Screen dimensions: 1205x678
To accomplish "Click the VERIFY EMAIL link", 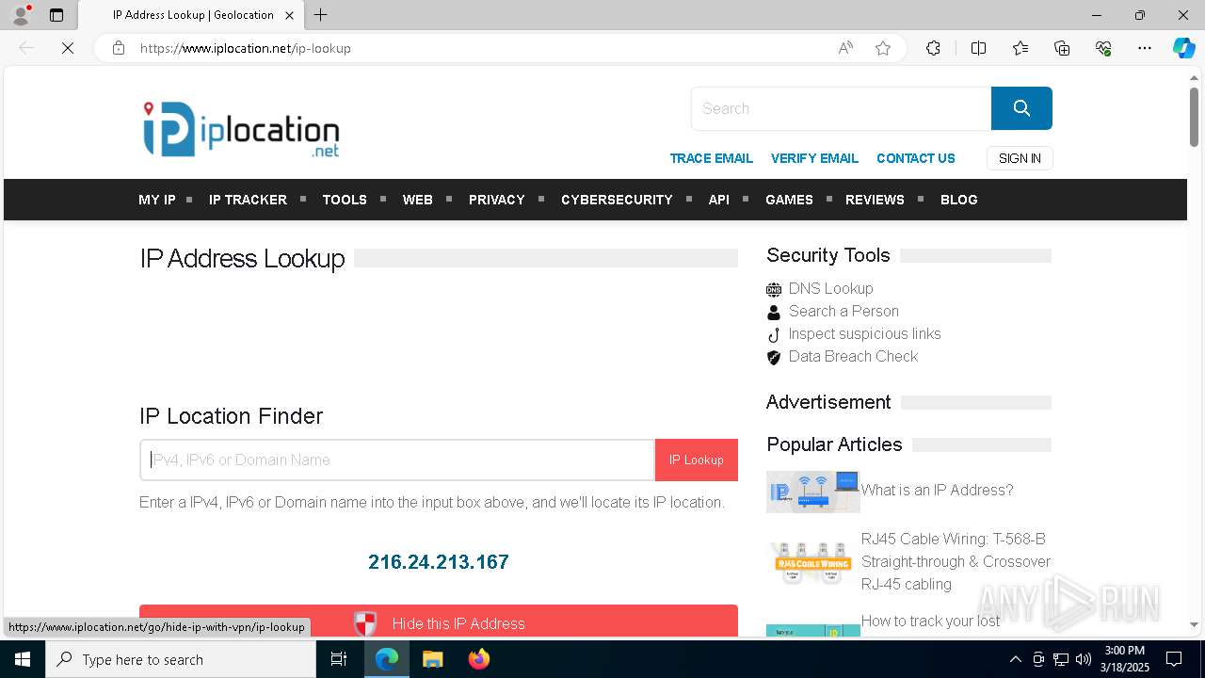I will pyautogui.click(x=814, y=158).
